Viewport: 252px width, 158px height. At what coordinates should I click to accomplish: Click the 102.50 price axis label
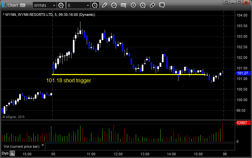point(242,47)
